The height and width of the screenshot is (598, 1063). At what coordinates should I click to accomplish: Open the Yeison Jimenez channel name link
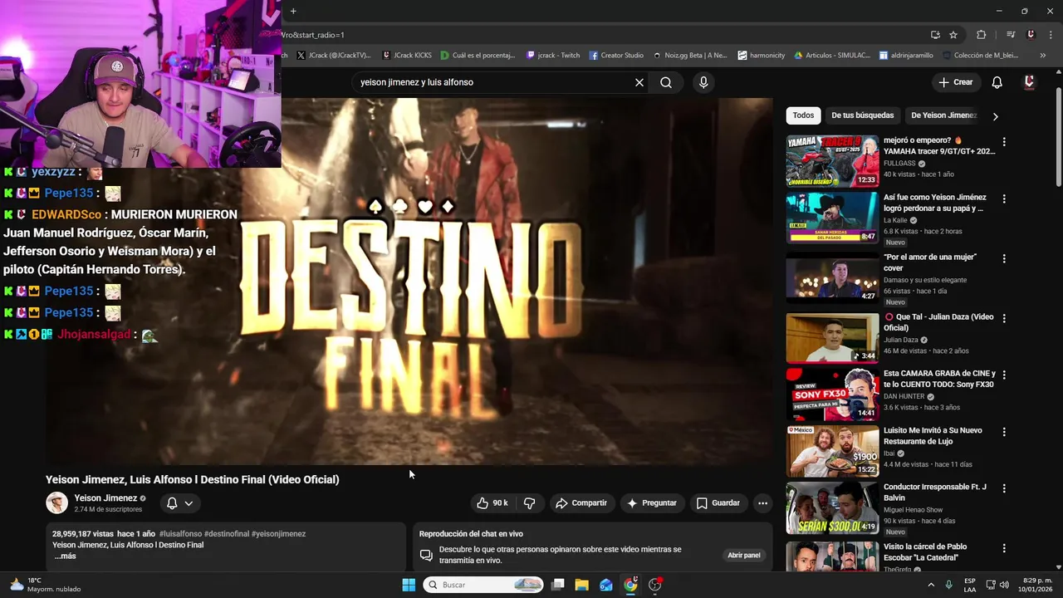(x=105, y=498)
